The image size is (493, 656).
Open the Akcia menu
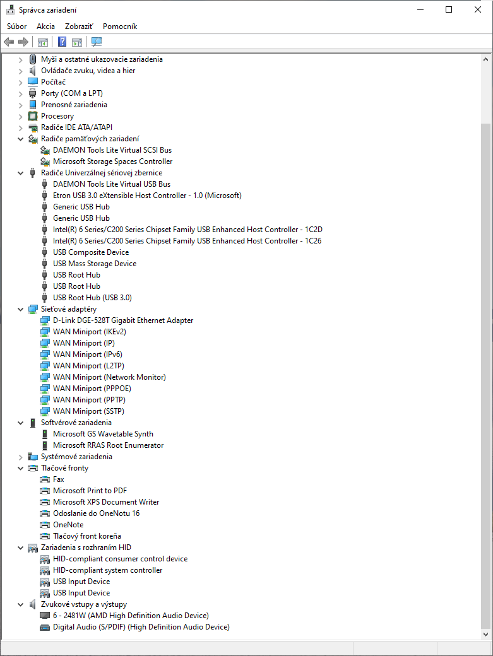[x=45, y=26]
